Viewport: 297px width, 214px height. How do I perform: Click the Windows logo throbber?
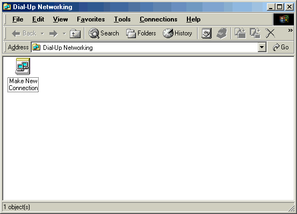pyautogui.click(x=284, y=19)
